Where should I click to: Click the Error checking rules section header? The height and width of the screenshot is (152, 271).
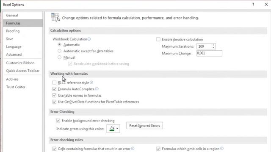[x=66, y=140]
